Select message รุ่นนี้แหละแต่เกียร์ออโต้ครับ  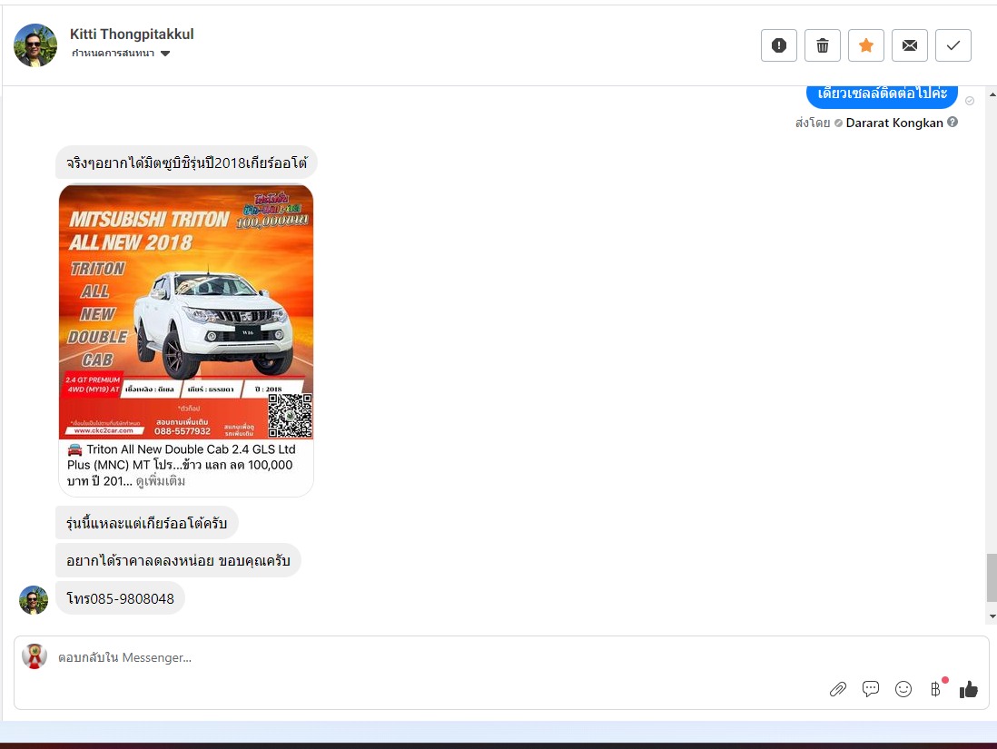coord(147,523)
